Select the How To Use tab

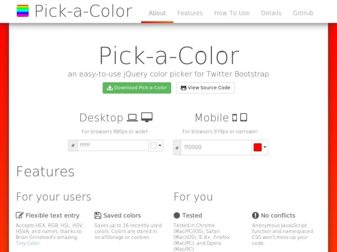[232, 13]
